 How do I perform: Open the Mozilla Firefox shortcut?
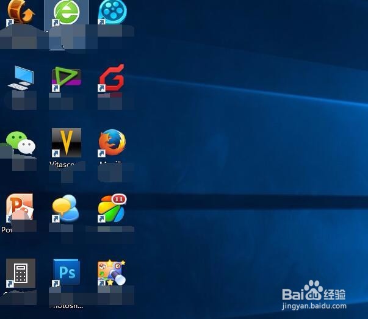(112, 143)
